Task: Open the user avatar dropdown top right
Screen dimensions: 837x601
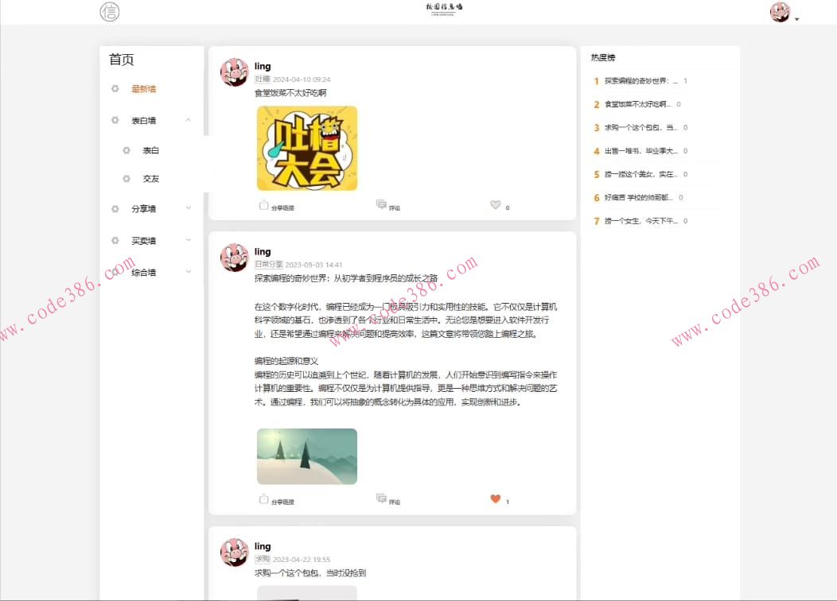Action: (781, 12)
